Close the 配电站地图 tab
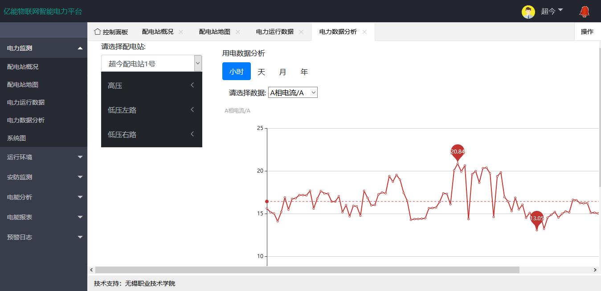Viewport: 601px width, 291px height. pos(238,32)
